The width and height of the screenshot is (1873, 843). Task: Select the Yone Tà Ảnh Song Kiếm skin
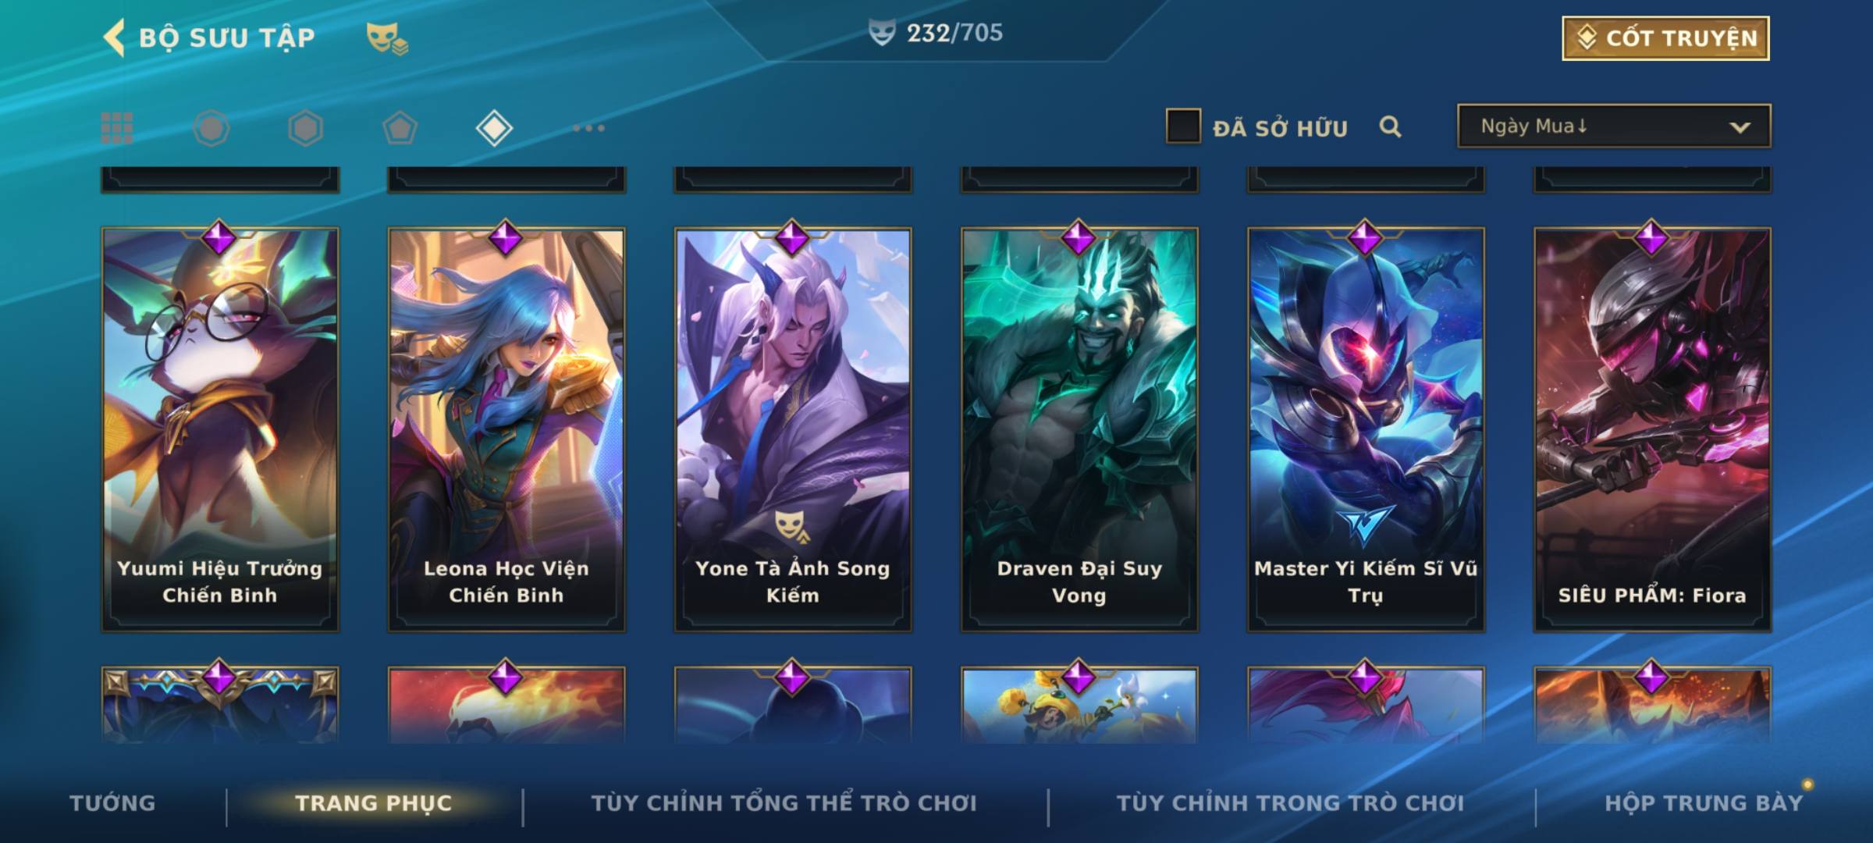pos(793,429)
